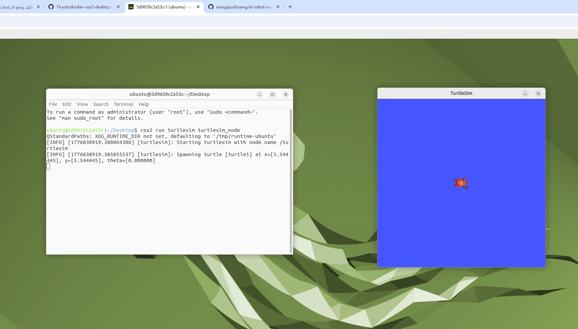578x329 pixels.
Task: Open the Edit menu in the terminal
Action: (67, 104)
